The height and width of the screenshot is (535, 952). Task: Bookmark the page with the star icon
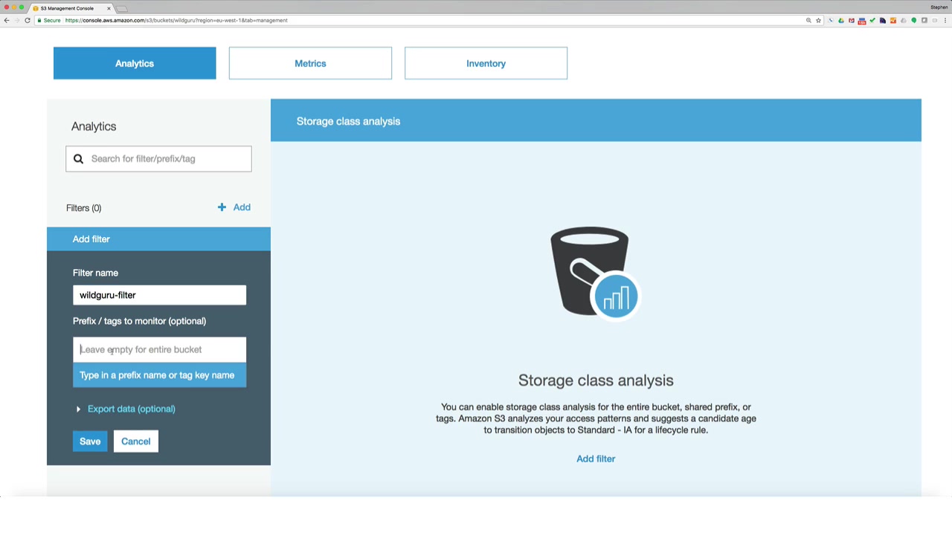(x=818, y=20)
